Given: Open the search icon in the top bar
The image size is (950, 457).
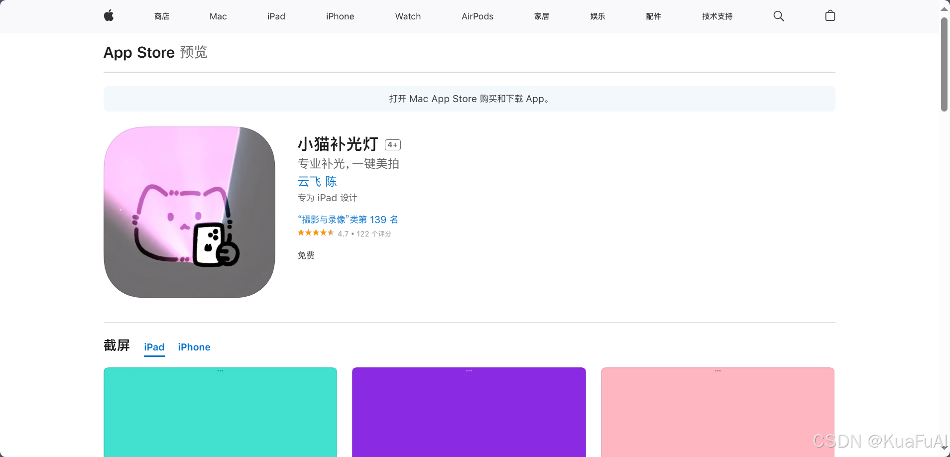Looking at the screenshot, I should 778,15.
